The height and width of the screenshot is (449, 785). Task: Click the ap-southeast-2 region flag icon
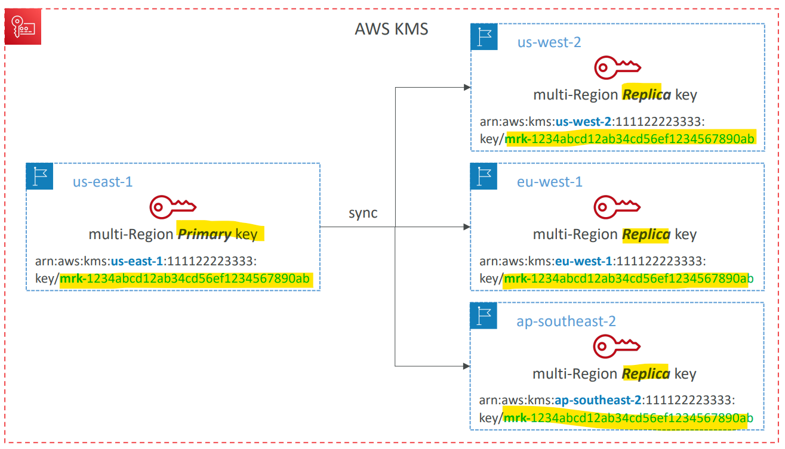484,315
